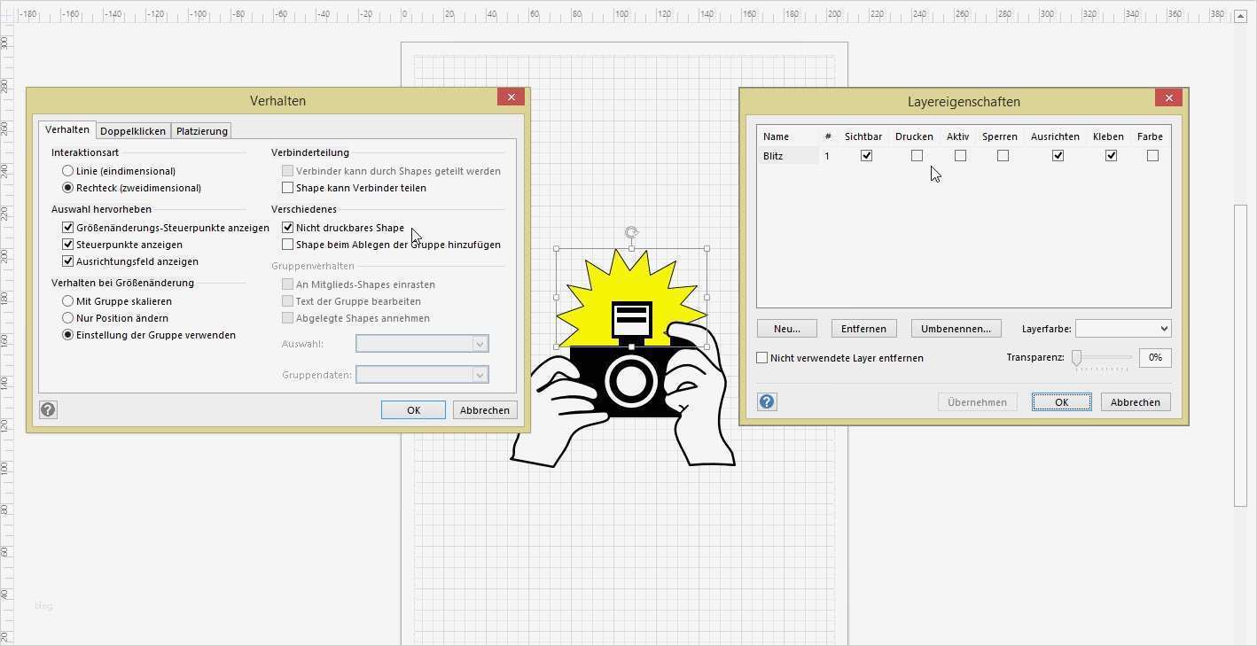Image resolution: width=1257 pixels, height=646 pixels.
Task: Expand the Auswahl combo box
Action: [480, 344]
